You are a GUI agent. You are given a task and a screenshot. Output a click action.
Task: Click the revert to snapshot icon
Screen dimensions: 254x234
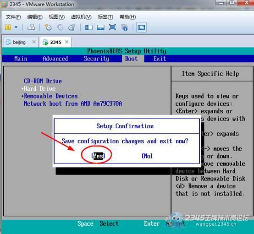click(60, 27)
